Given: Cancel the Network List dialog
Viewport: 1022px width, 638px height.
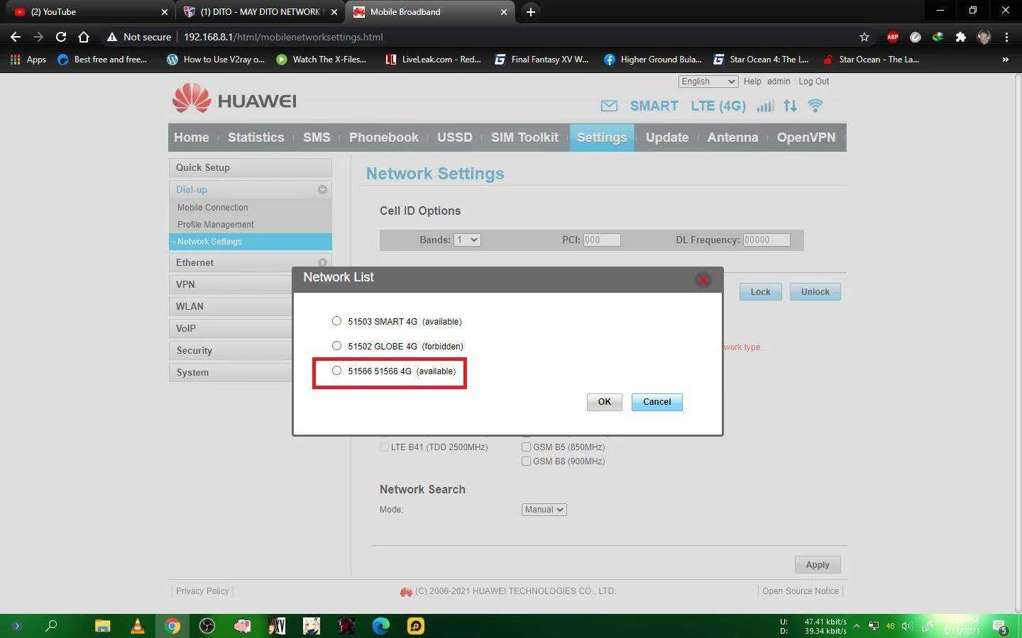Looking at the screenshot, I should (x=657, y=402).
